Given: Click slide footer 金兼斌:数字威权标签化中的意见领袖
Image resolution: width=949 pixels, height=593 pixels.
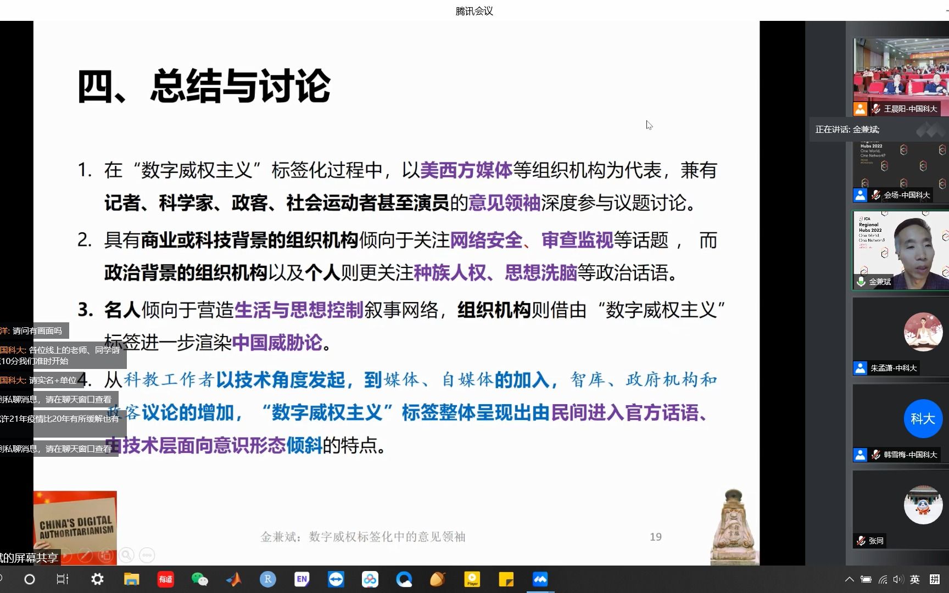Looking at the screenshot, I should pyautogui.click(x=363, y=537).
